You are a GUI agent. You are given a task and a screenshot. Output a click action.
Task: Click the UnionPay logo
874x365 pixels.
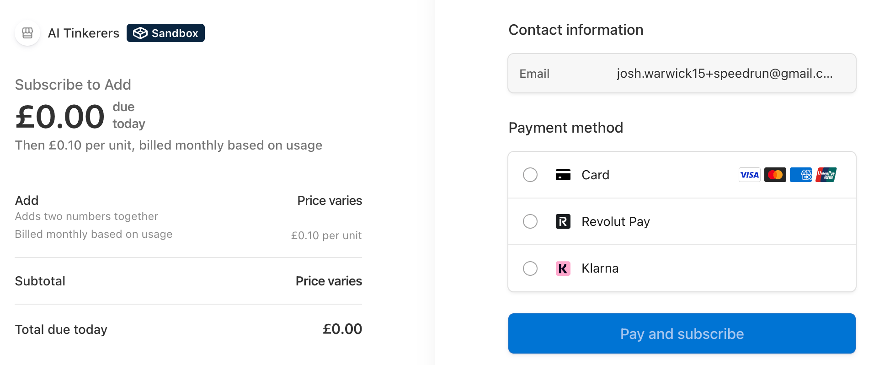click(x=826, y=175)
